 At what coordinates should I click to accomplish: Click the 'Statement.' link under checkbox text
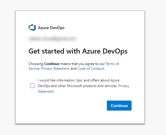[46, 91]
